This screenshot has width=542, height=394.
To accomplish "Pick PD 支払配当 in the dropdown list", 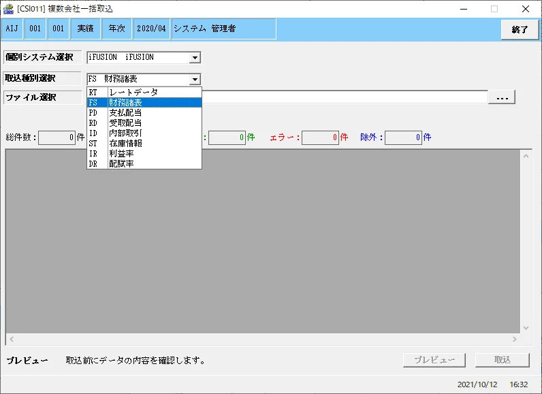I will click(x=144, y=112).
